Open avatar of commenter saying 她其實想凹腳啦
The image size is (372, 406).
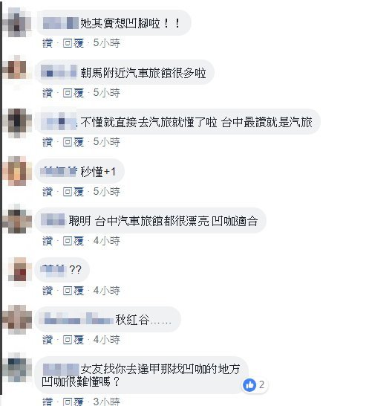[17, 22]
